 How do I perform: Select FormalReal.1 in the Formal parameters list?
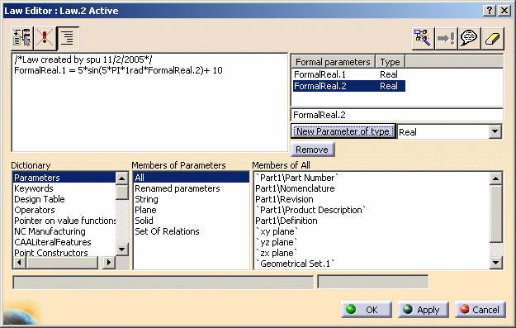click(349, 74)
